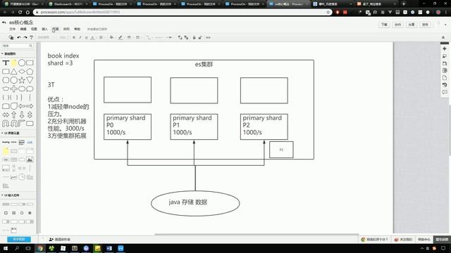
Task: Click the link insert icon in toolbar
Action: click(x=209, y=37)
